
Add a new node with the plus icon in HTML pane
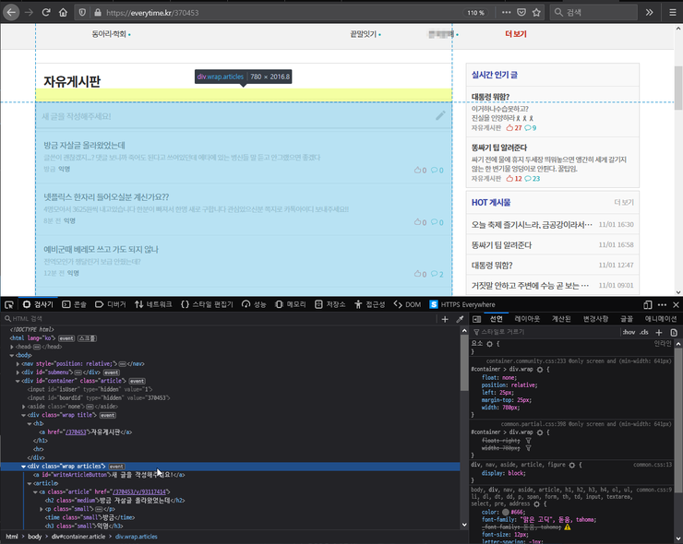[x=445, y=319]
